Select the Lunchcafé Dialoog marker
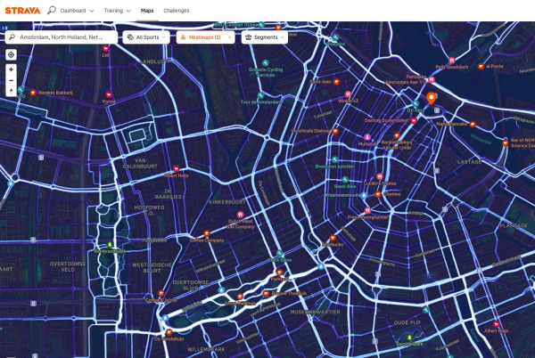Image resolution: width=535 pixels, height=358 pixels. 335,131
